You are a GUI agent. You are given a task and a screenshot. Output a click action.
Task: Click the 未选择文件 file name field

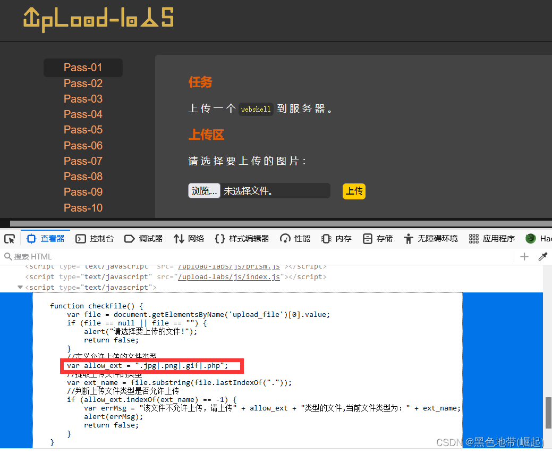275,191
